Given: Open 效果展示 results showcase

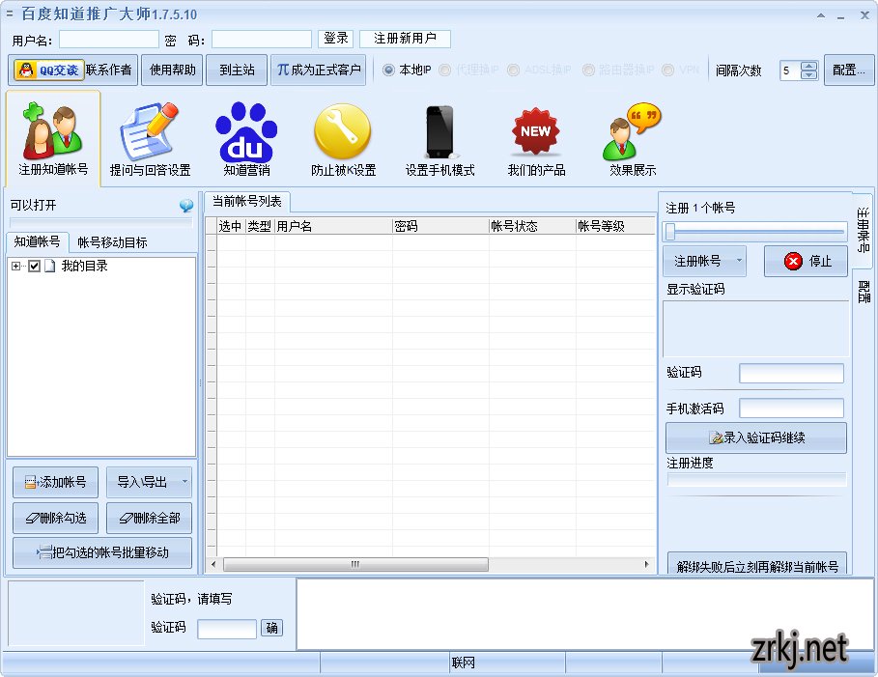Looking at the screenshot, I should (x=633, y=139).
